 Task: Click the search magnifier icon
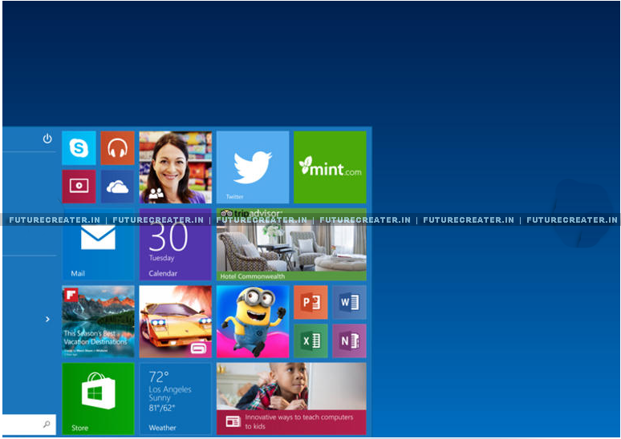[47, 424]
